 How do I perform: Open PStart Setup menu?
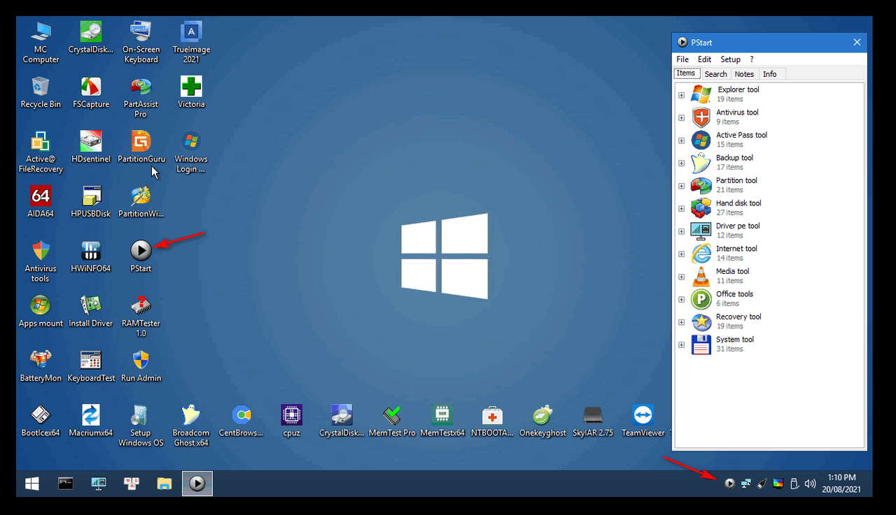pos(730,59)
